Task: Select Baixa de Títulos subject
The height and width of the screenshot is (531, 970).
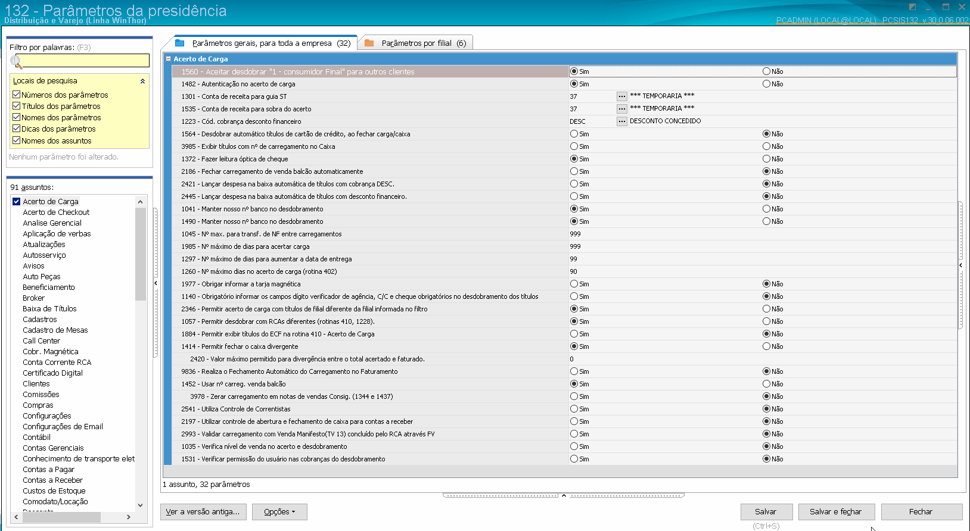Action: pyautogui.click(x=49, y=308)
